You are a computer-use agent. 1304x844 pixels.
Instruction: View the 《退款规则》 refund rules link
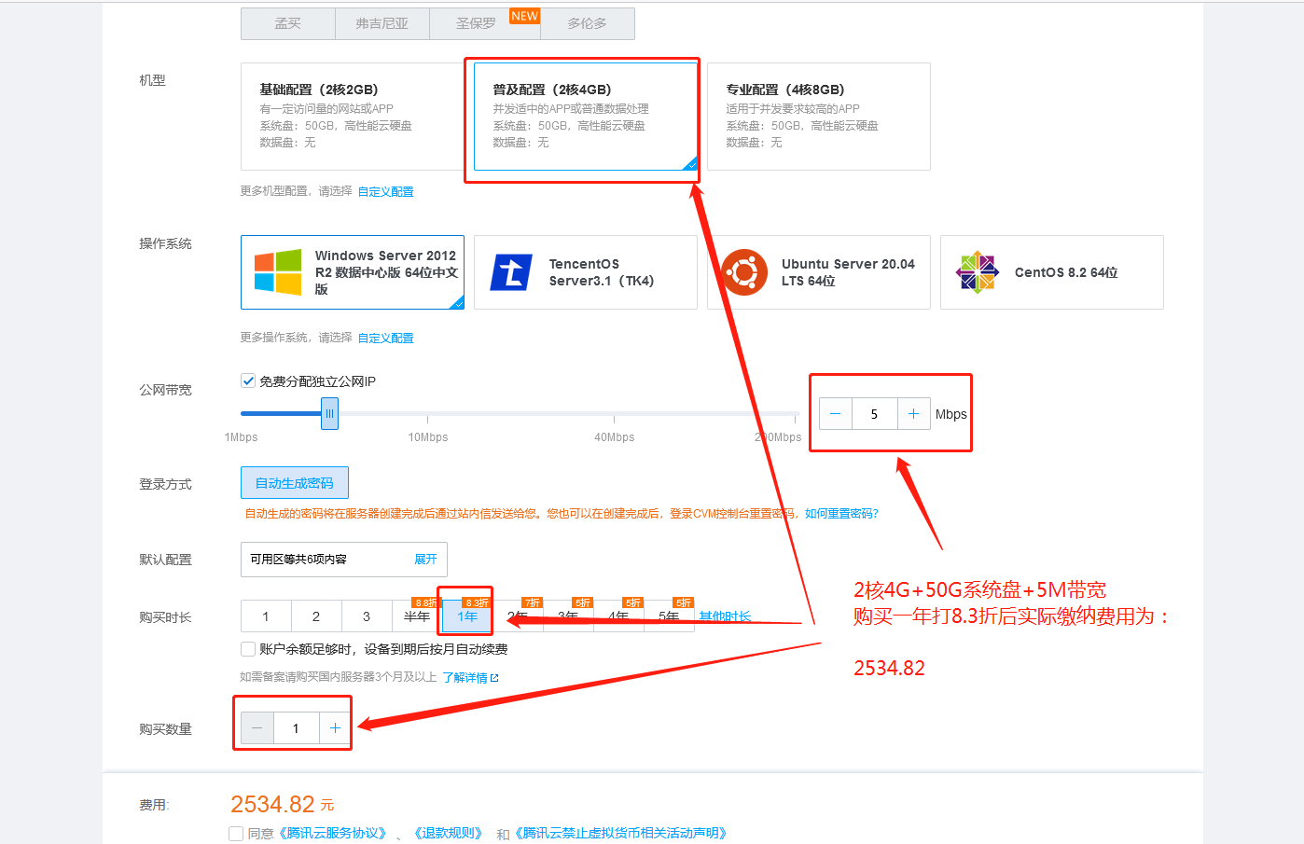click(x=447, y=833)
